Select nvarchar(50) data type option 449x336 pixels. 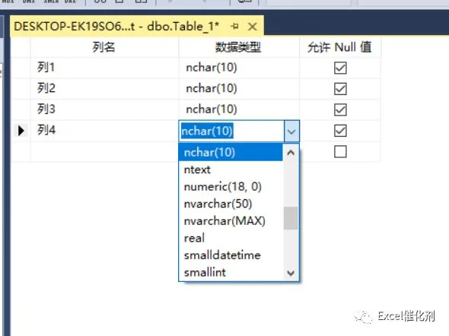[231, 204]
